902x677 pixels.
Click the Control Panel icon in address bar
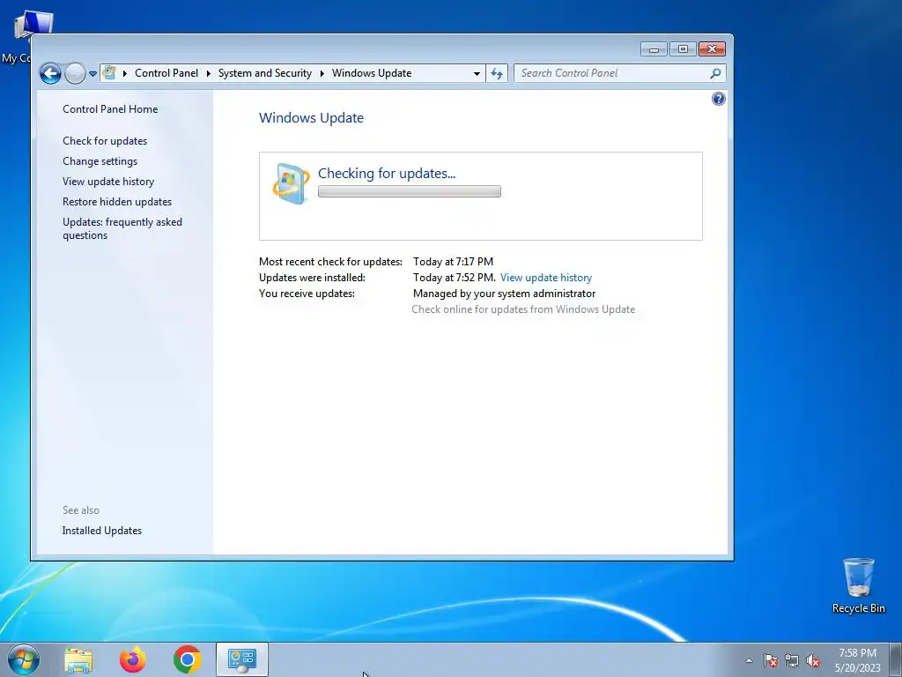click(x=109, y=73)
